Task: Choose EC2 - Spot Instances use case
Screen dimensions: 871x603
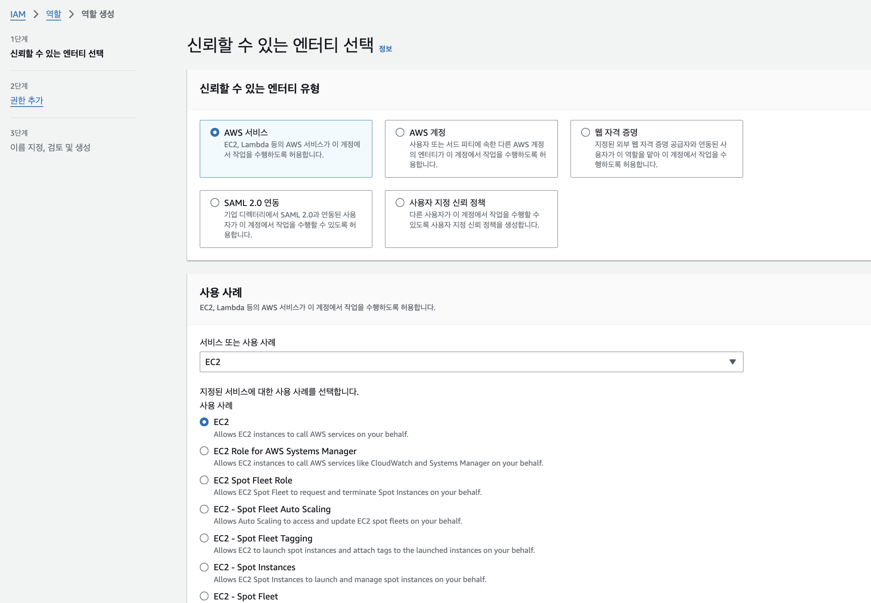Action: coord(204,567)
